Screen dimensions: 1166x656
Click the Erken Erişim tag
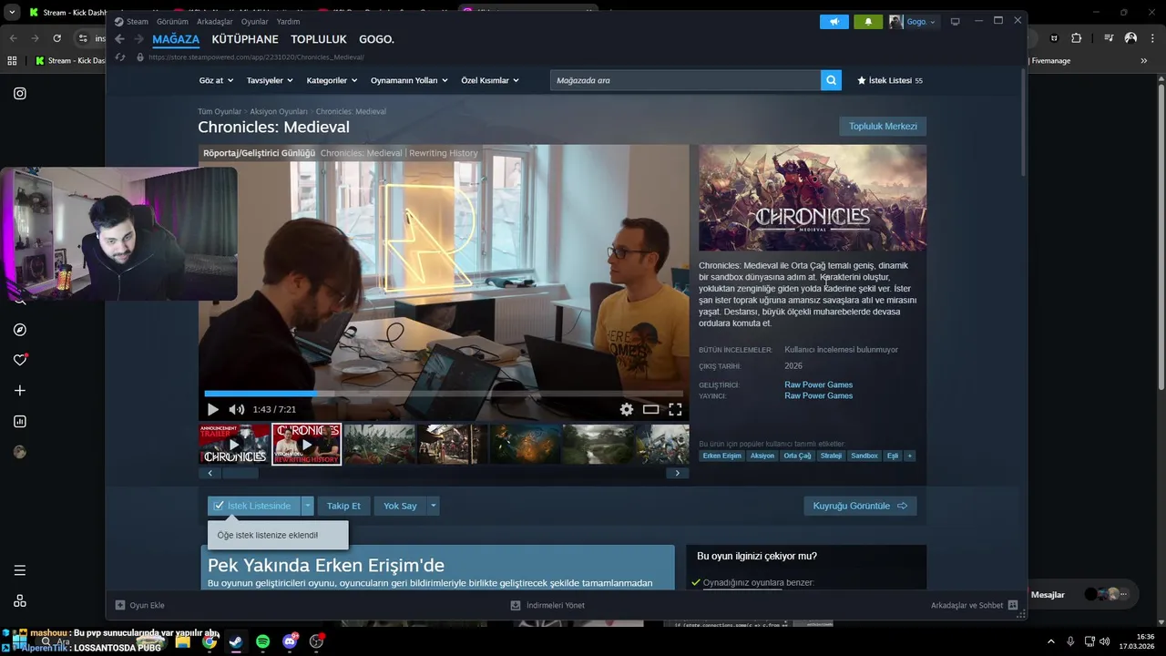tap(722, 456)
